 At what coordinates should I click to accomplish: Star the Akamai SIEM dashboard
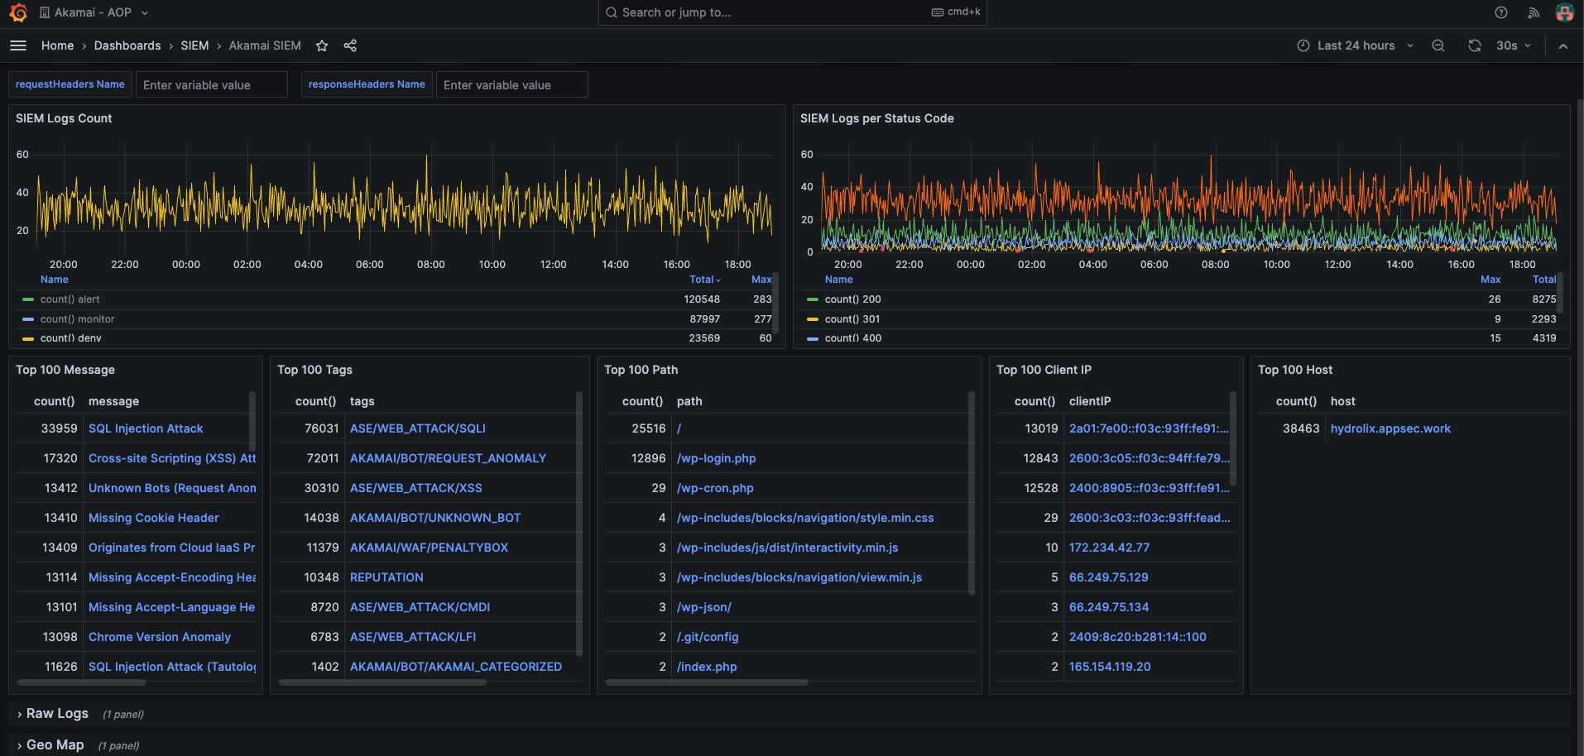(322, 45)
